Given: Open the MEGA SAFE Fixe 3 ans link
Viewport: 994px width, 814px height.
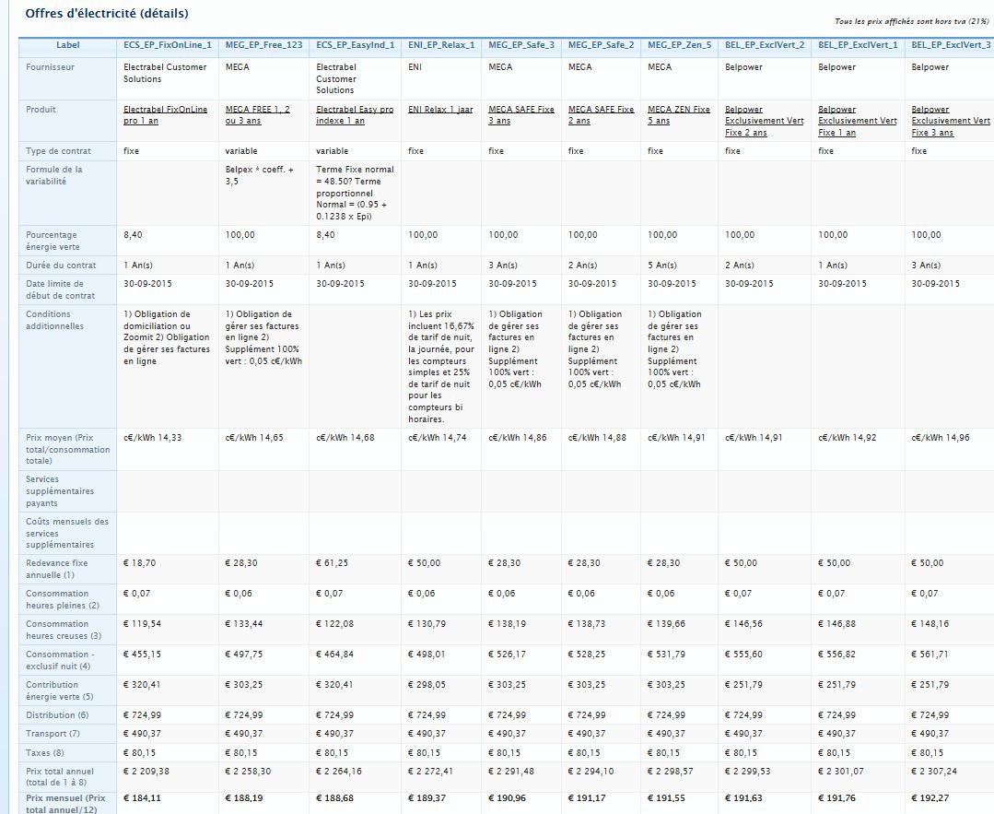Looking at the screenshot, I should click(x=521, y=115).
